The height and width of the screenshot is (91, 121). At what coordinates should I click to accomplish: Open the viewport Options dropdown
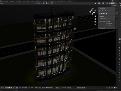pyautogui.click(x=114, y=6)
